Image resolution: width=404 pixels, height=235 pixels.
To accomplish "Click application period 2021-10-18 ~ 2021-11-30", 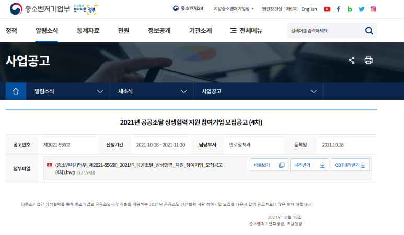I will click(160, 145).
